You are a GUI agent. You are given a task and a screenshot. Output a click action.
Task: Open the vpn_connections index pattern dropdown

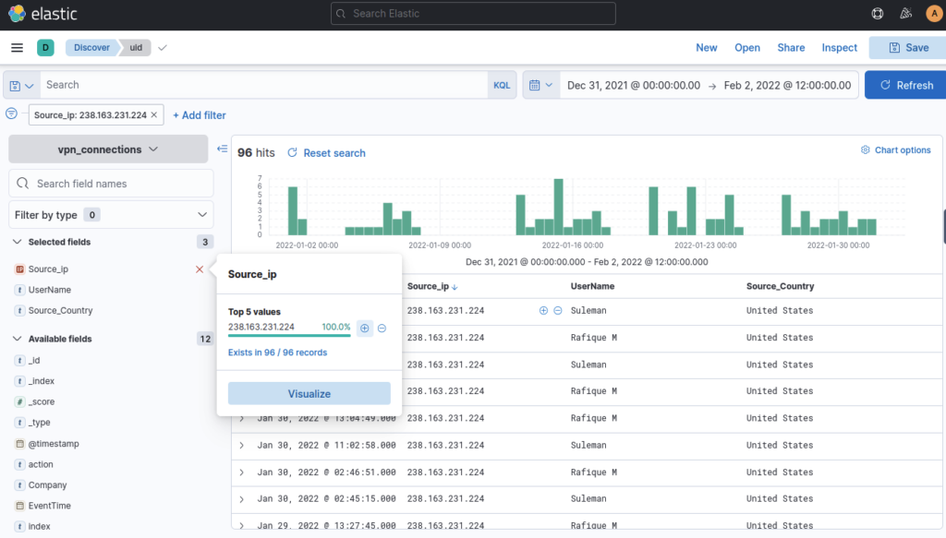(x=108, y=149)
